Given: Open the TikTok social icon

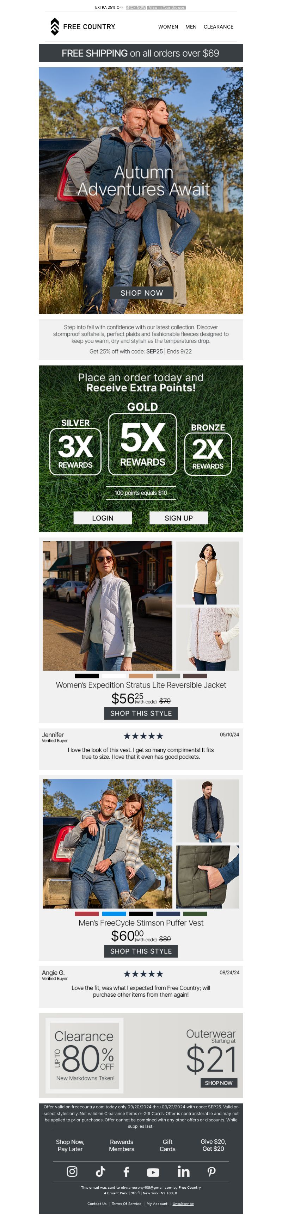Looking at the screenshot, I should [100, 1171].
